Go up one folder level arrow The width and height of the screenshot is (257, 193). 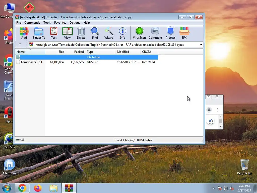pos(20,44)
